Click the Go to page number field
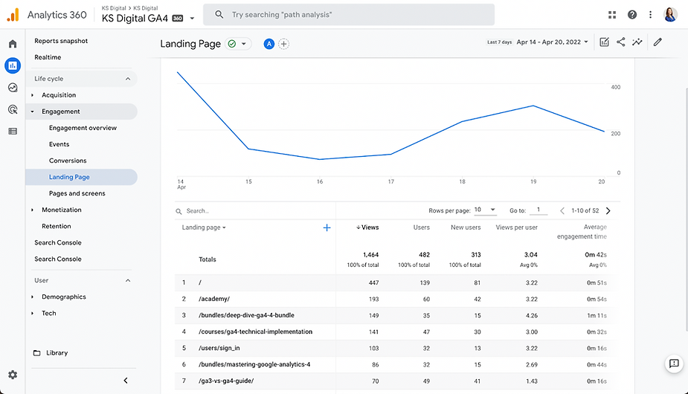Screen dimensions: 688x394 [538, 210]
